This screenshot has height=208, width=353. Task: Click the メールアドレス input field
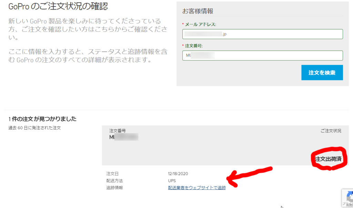(x=262, y=34)
